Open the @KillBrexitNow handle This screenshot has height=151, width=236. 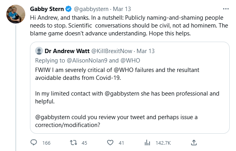[112, 51]
